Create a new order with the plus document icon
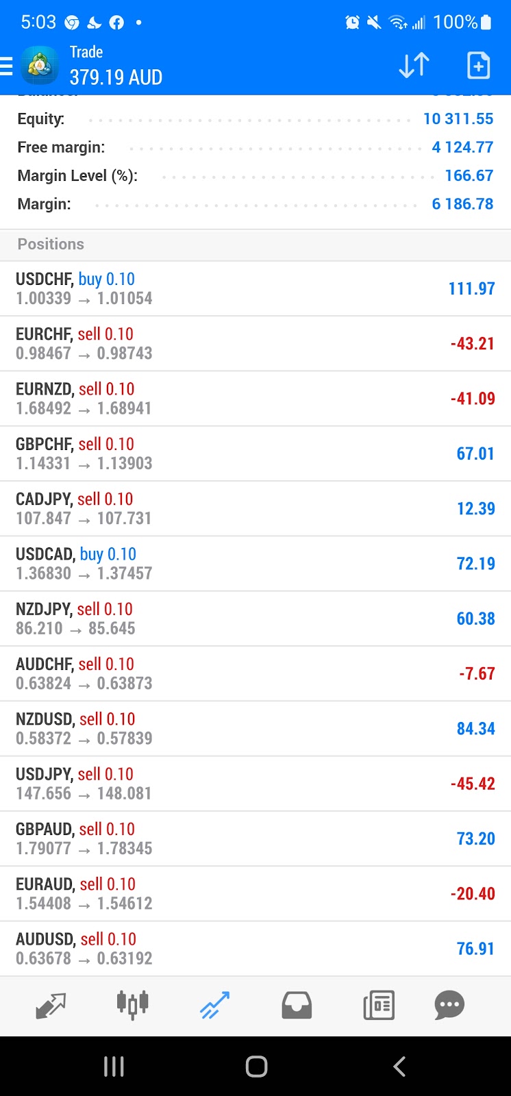 pos(478,66)
